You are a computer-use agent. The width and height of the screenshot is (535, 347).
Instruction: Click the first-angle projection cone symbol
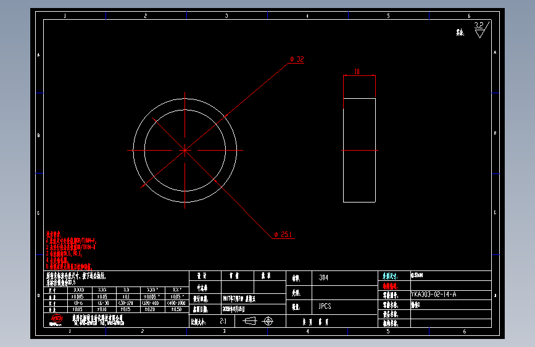pos(249,321)
